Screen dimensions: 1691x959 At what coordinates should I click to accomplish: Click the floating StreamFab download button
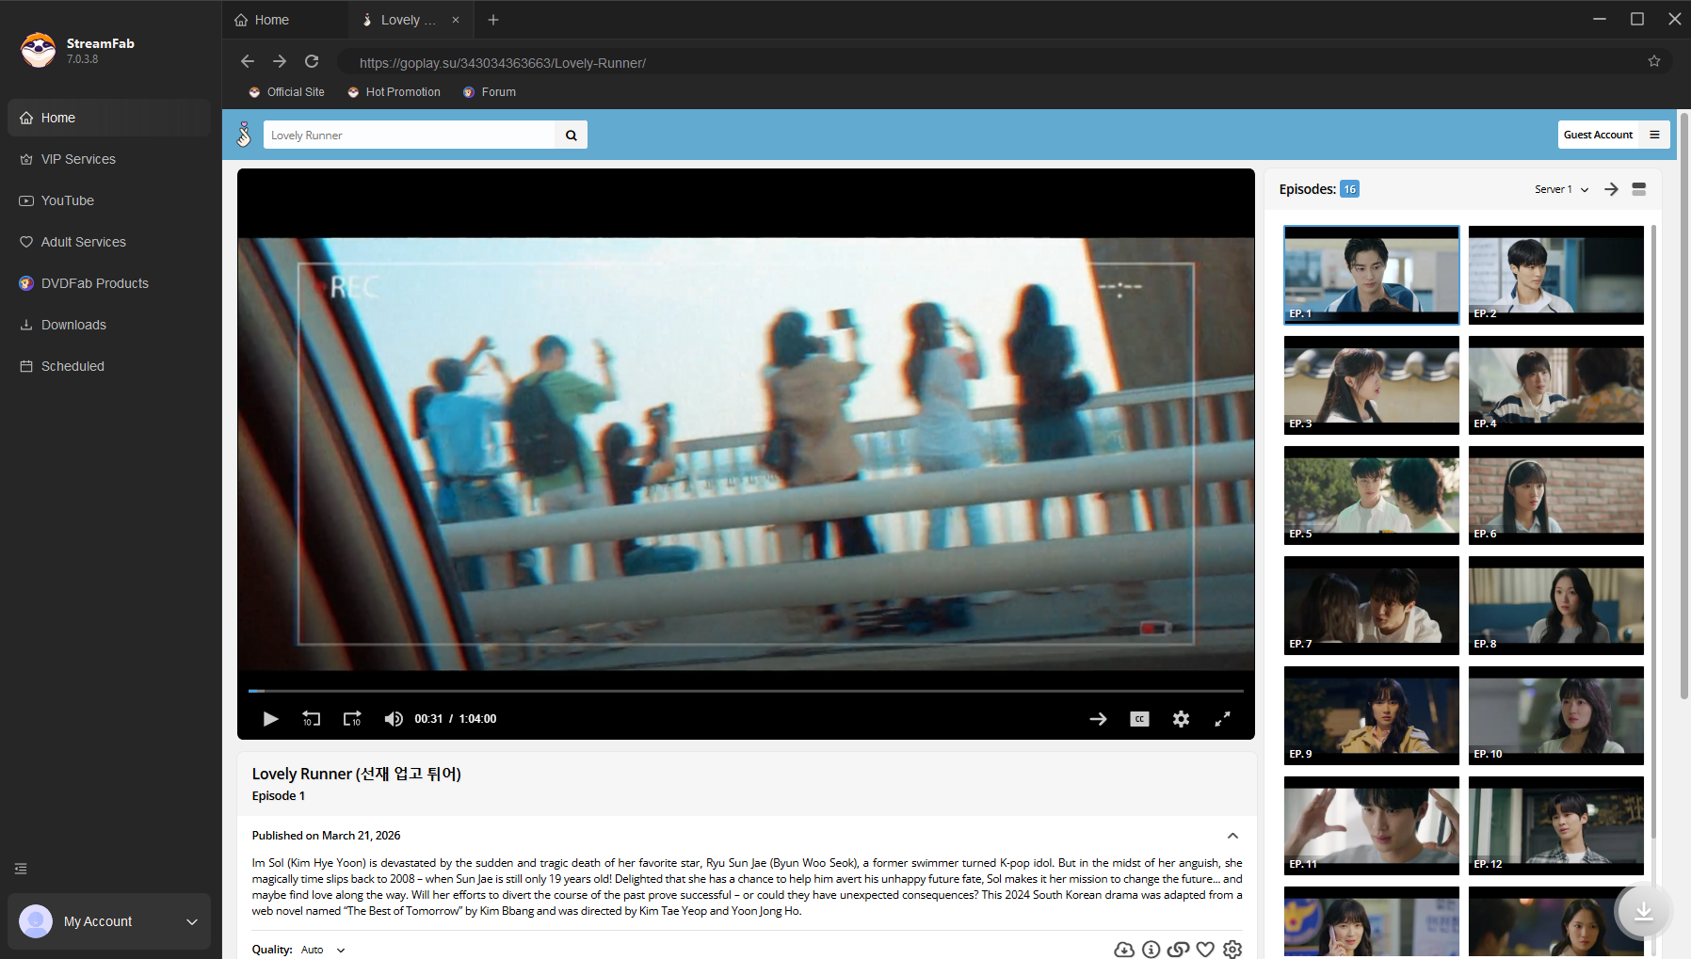coord(1644,911)
